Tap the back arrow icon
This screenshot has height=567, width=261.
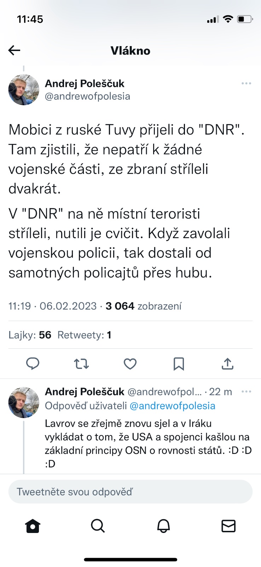[x=14, y=51]
